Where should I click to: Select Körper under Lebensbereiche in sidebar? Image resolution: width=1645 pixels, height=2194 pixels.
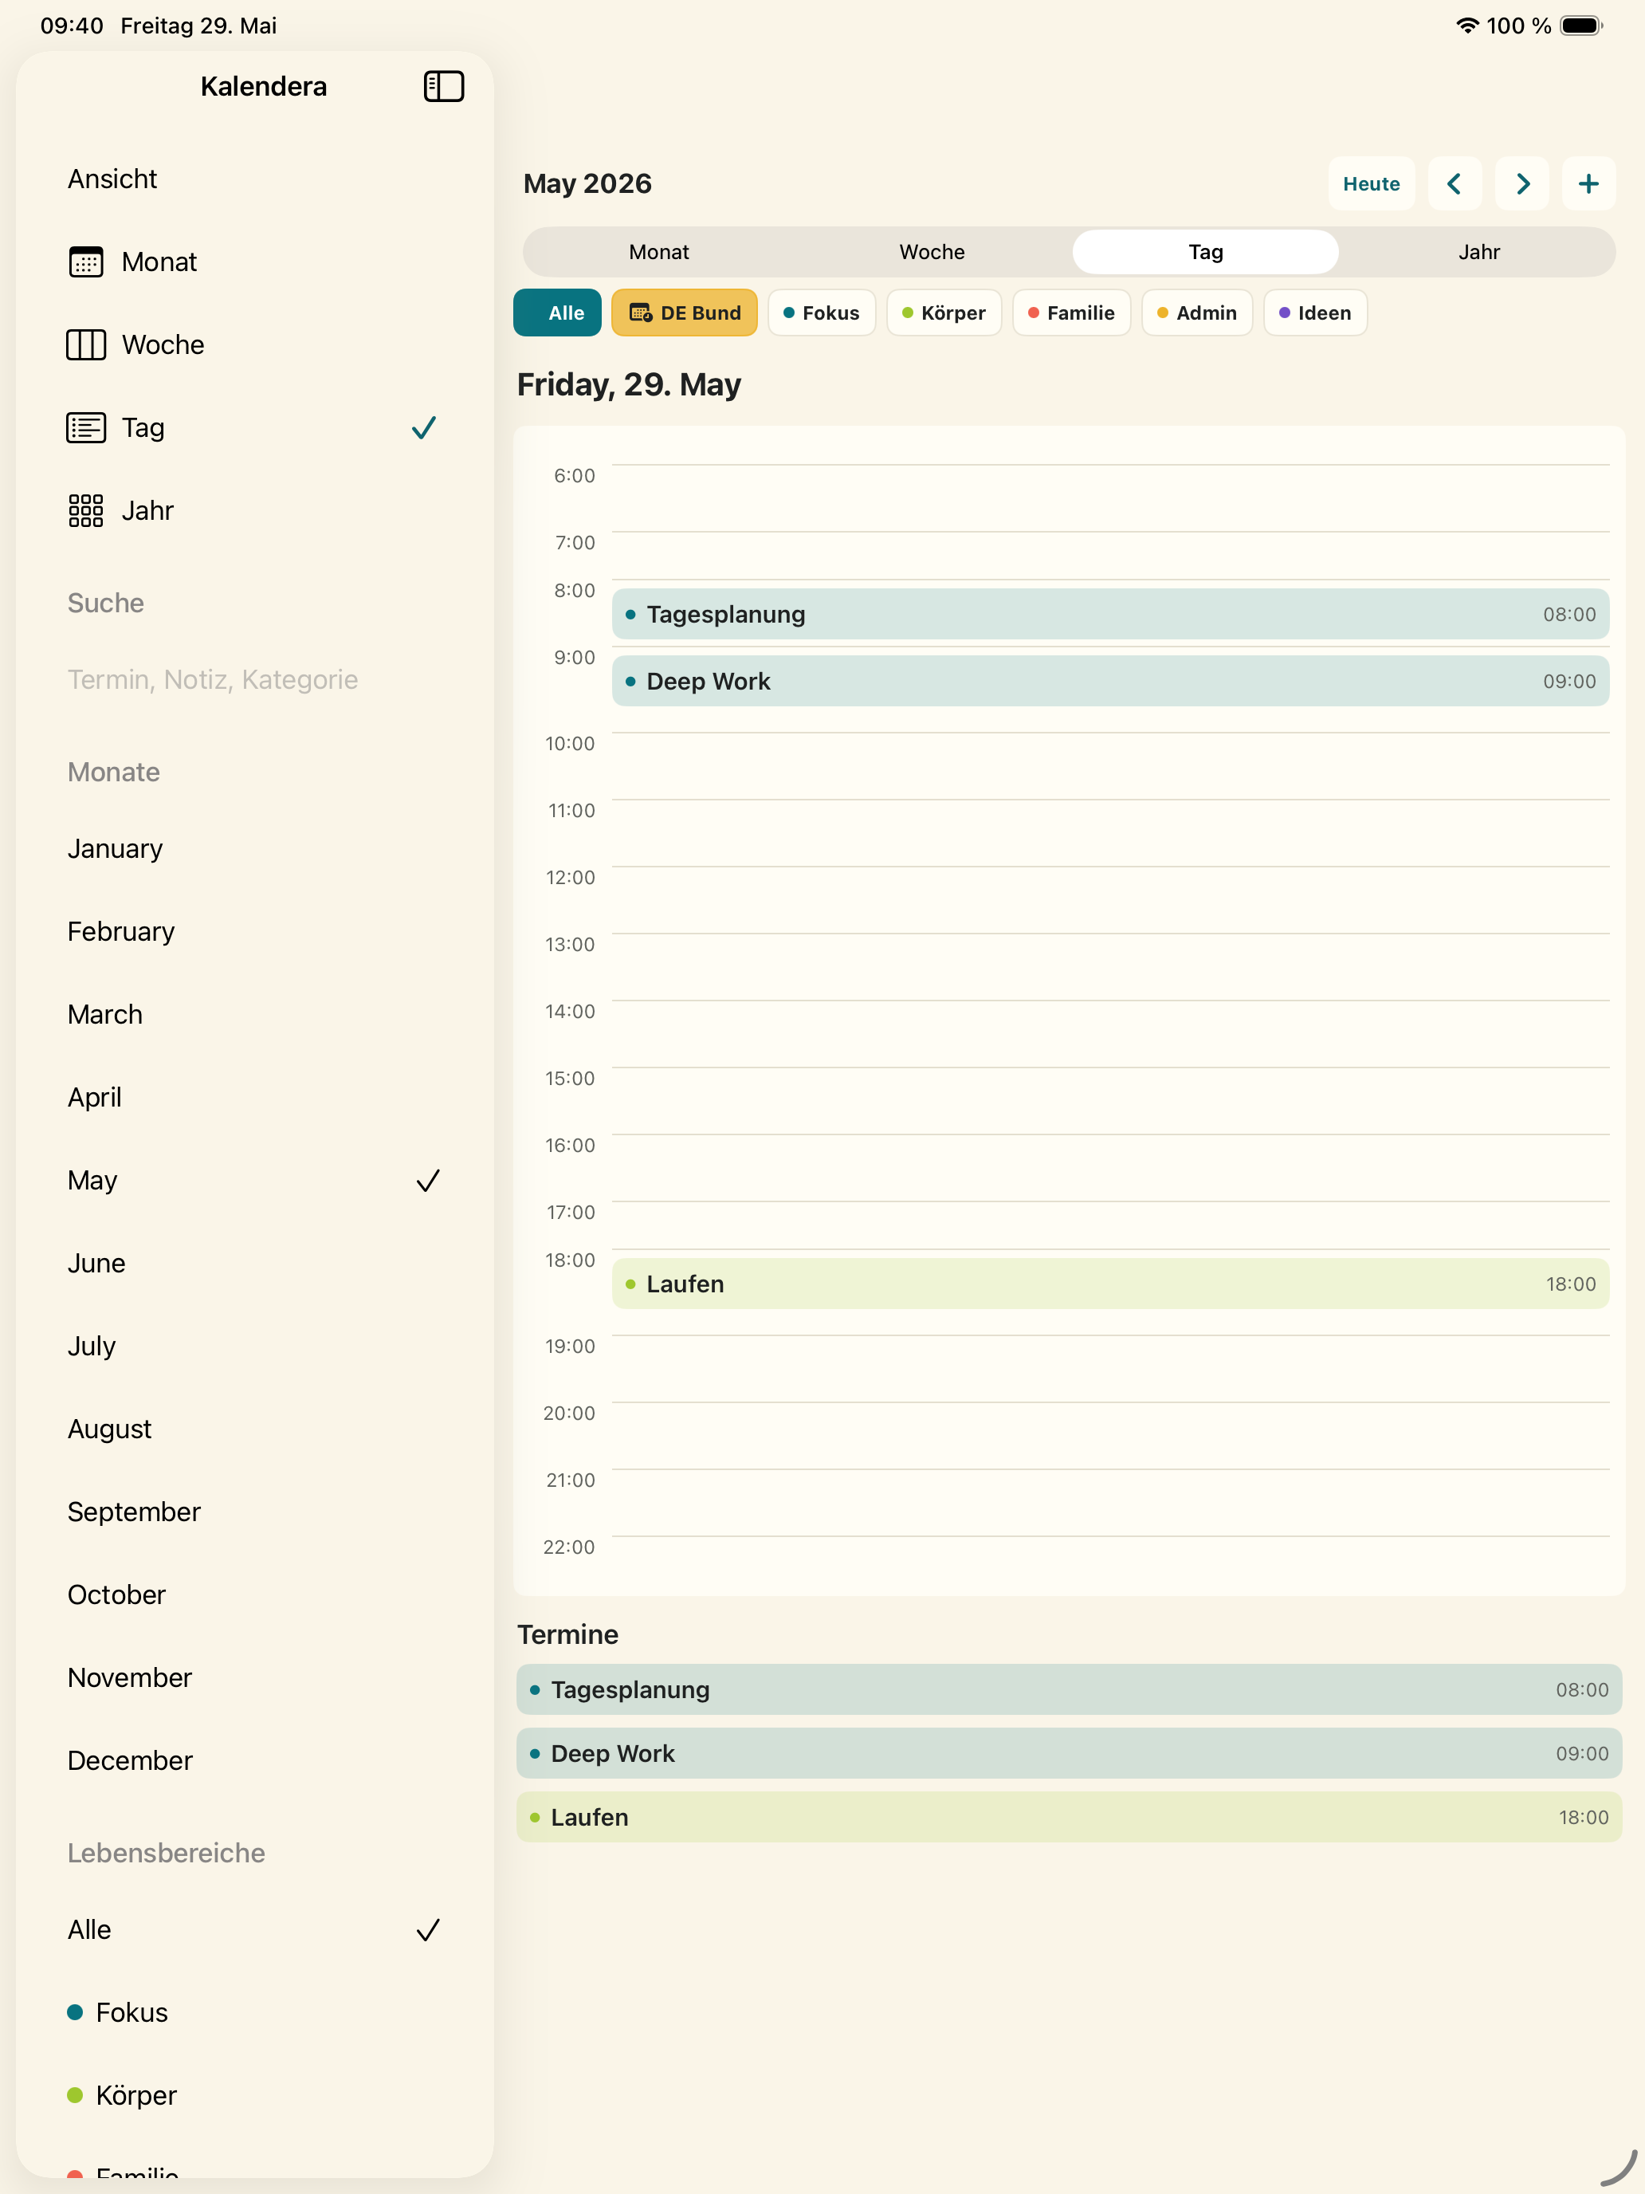tap(255, 2095)
